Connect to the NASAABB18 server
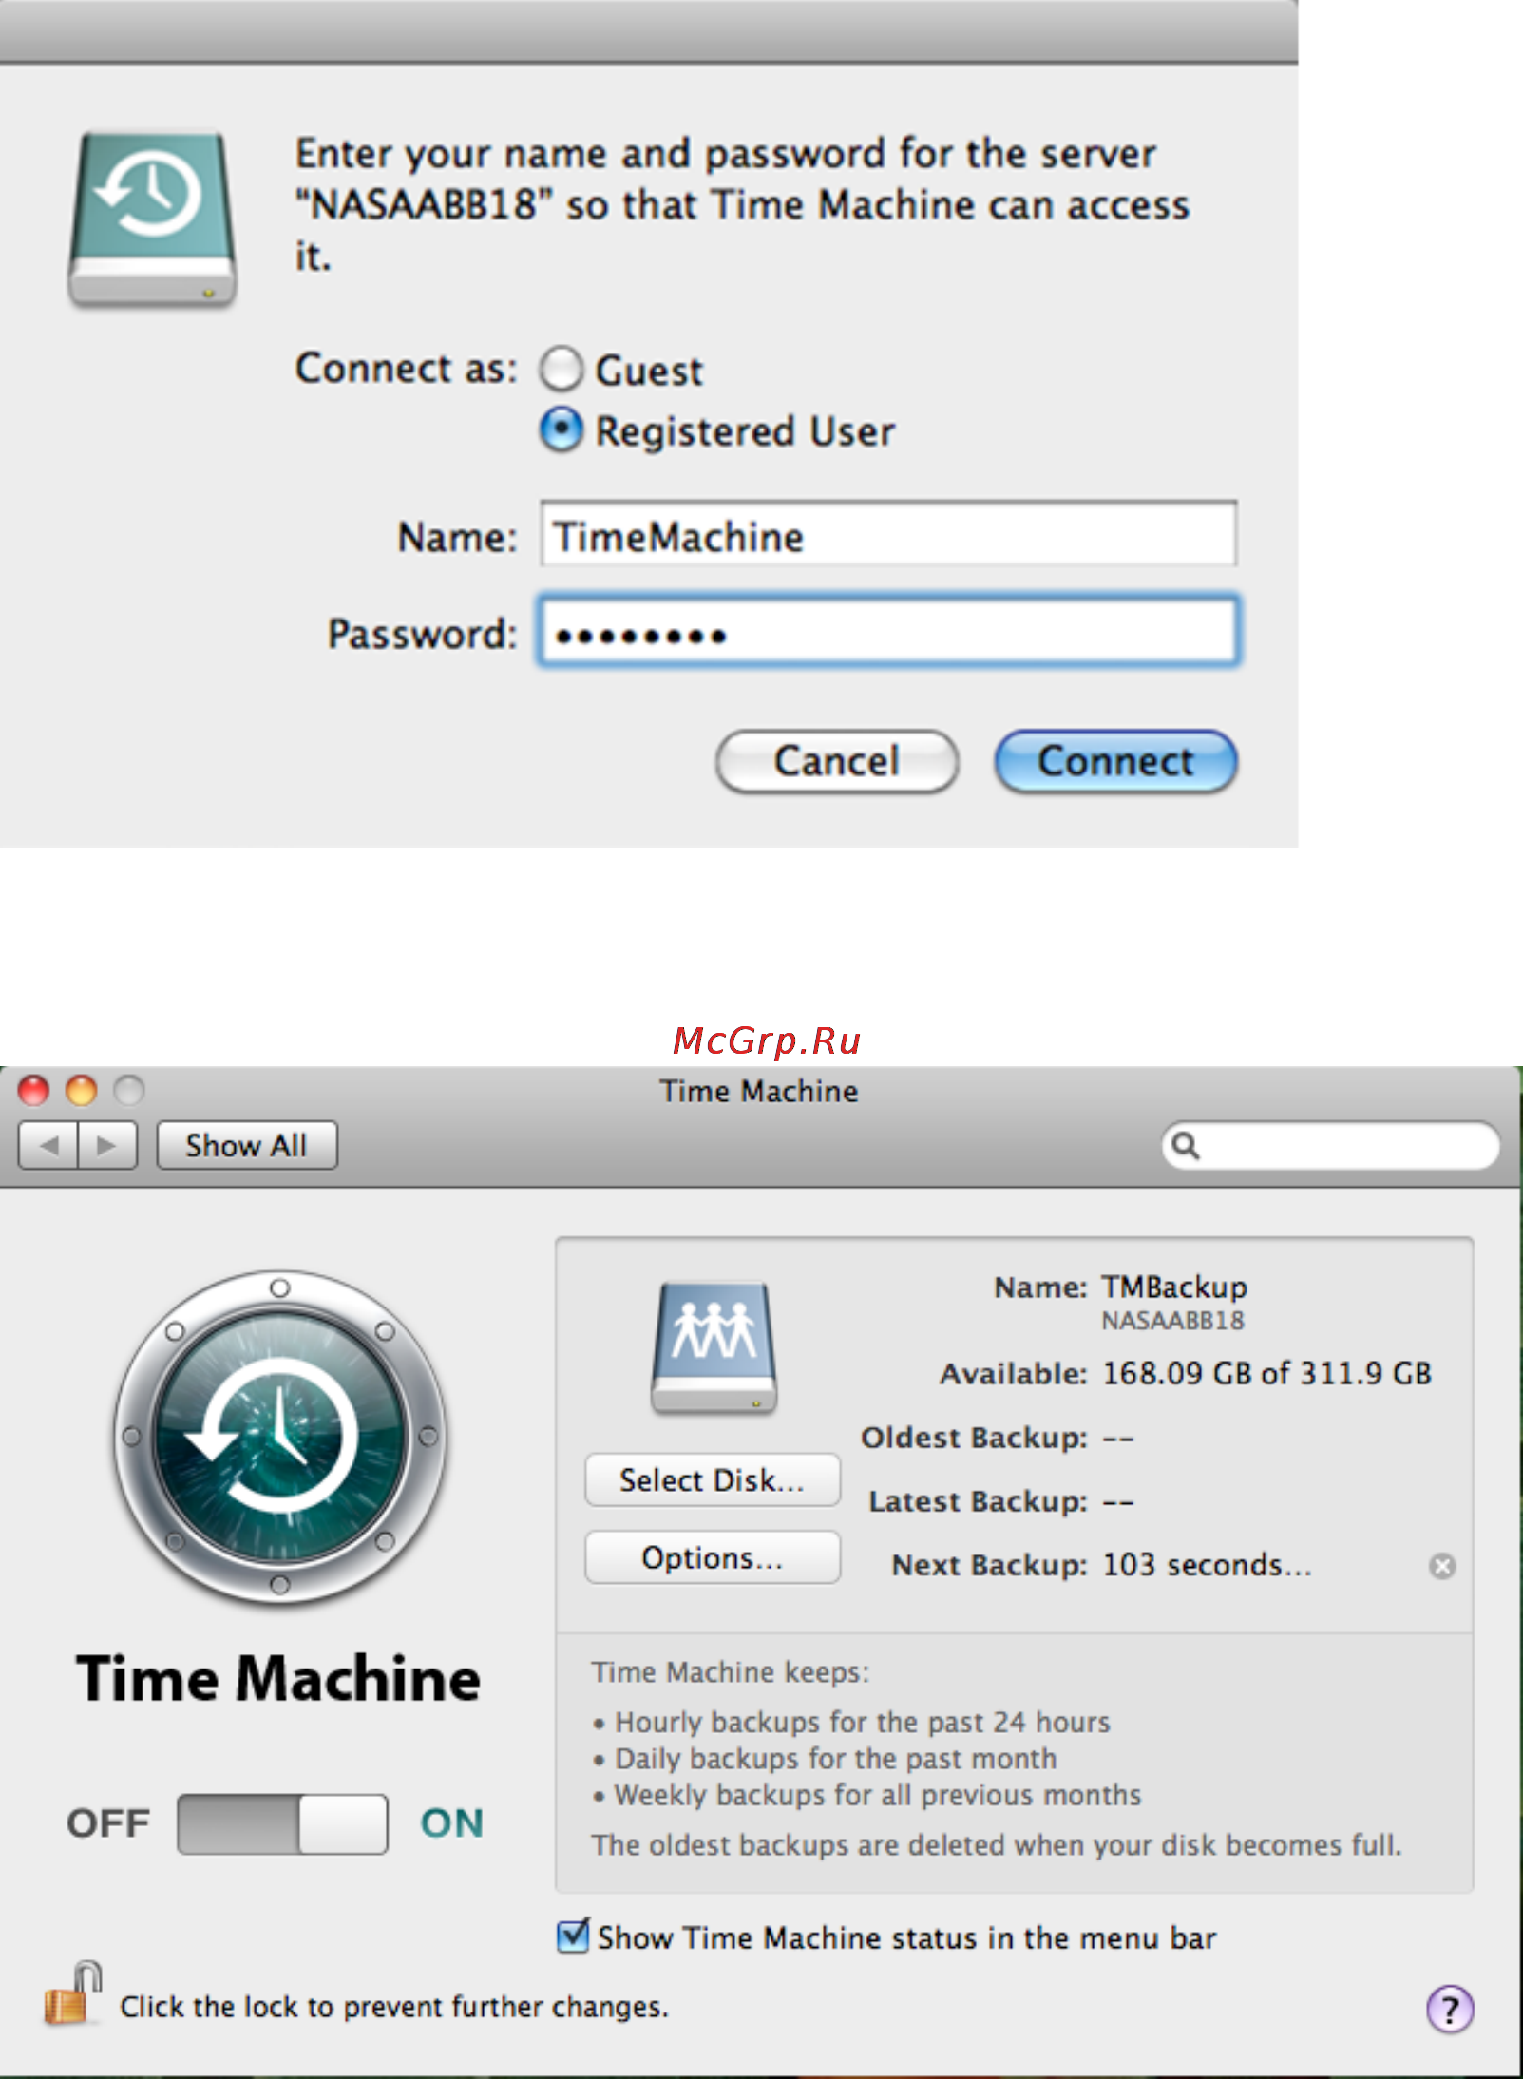1523x2079 pixels. 1115,761
